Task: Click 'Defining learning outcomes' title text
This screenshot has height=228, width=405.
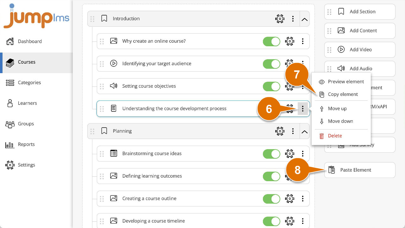Action: pyautogui.click(x=152, y=176)
